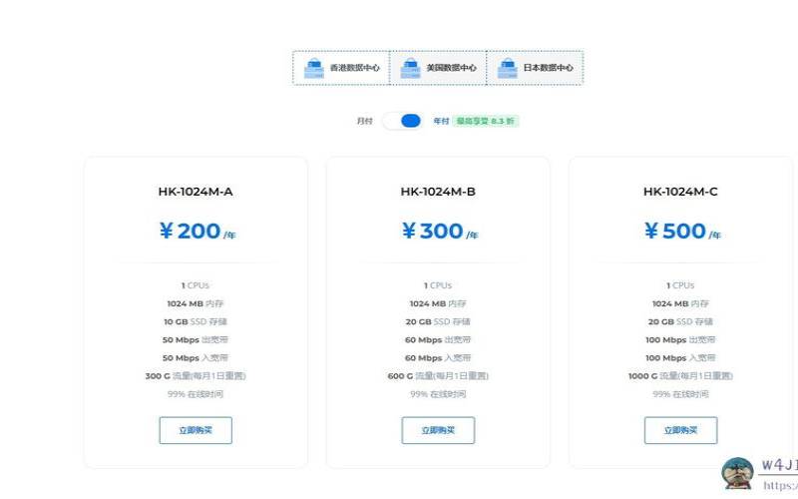Select the HK-1024M-C plan title
Viewport: 798px width, 499px height.
coord(680,192)
